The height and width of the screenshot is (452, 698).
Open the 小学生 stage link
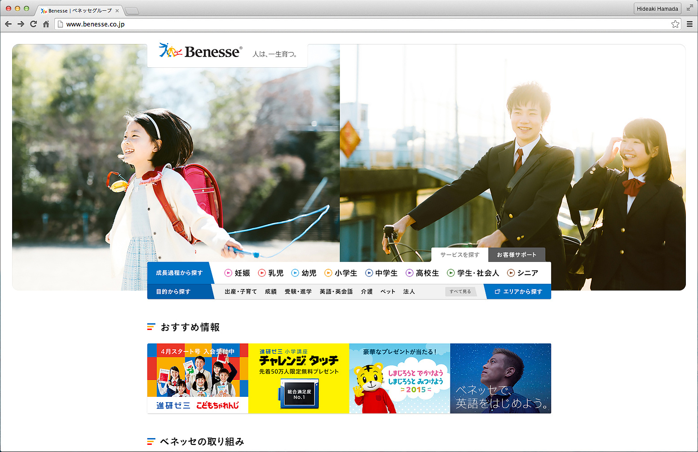click(x=346, y=273)
